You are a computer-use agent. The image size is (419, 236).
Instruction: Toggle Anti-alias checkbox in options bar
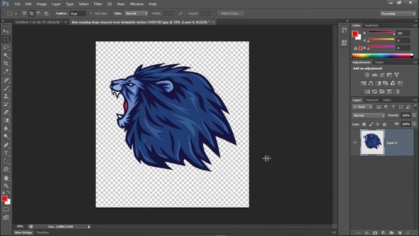(91, 13)
